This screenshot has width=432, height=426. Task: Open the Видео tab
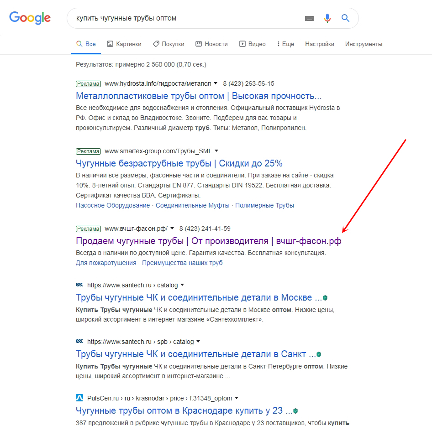point(253,44)
